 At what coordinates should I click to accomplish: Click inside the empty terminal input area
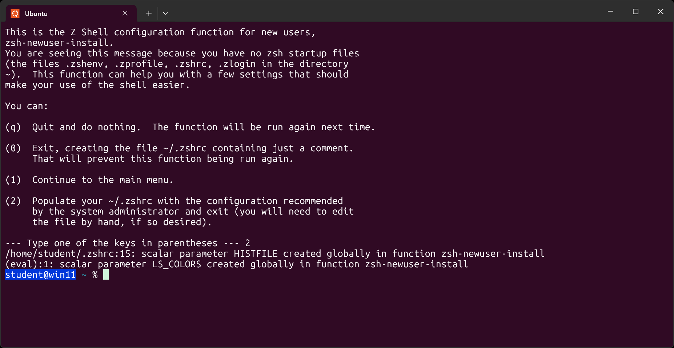pos(327,313)
